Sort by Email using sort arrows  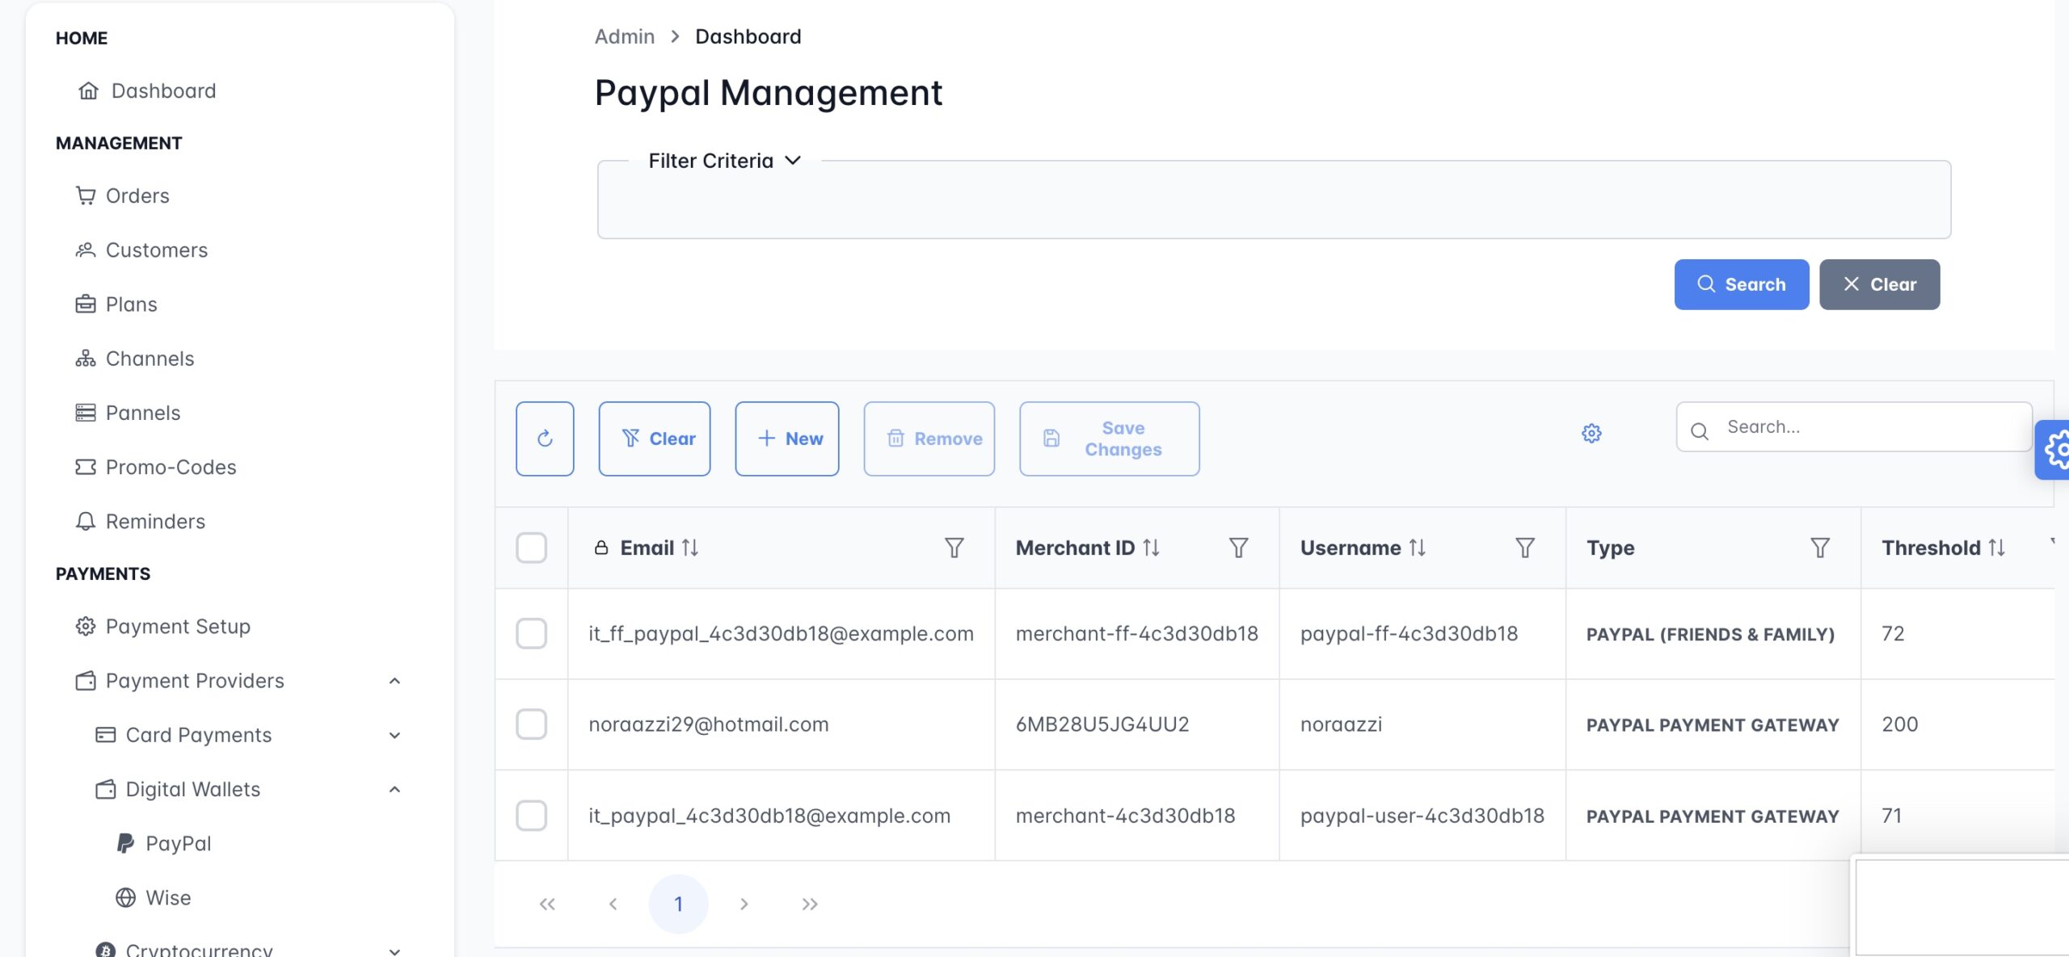(690, 548)
